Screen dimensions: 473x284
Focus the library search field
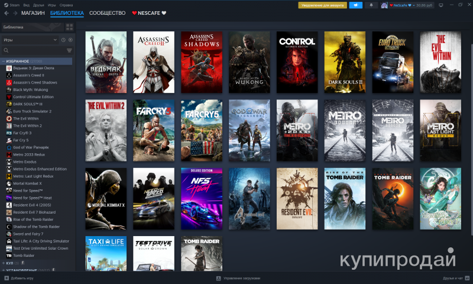tap(37, 50)
